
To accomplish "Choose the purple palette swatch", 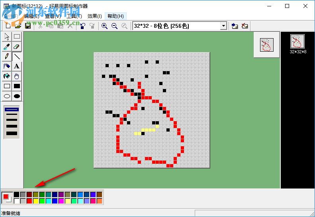I will pos(61,194).
